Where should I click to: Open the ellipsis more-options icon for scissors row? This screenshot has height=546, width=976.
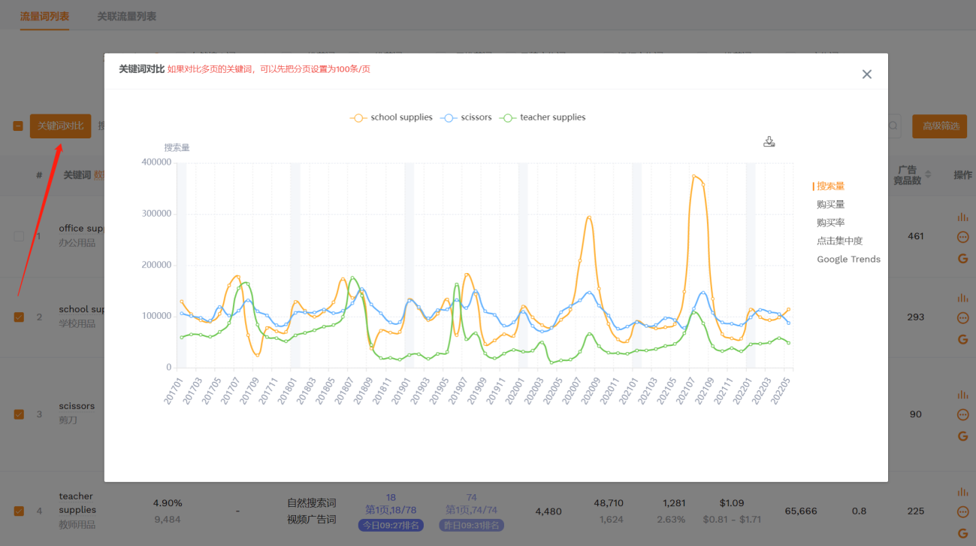[x=962, y=415]
